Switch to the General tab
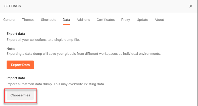 9,20
